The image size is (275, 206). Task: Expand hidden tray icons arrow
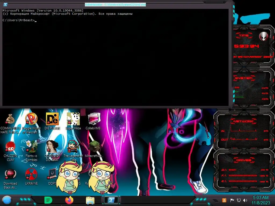pyautogui.click(x=215, y=201)
